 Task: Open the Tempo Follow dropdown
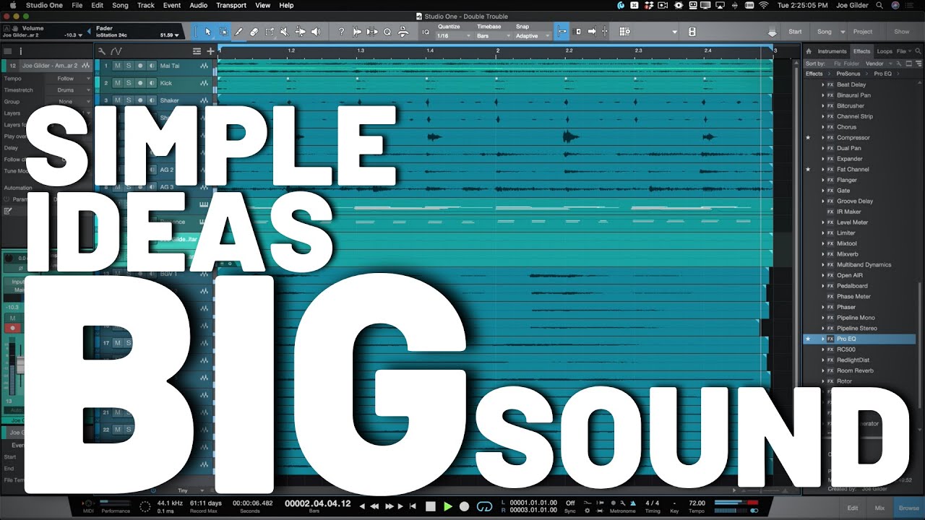click(71, 78)
